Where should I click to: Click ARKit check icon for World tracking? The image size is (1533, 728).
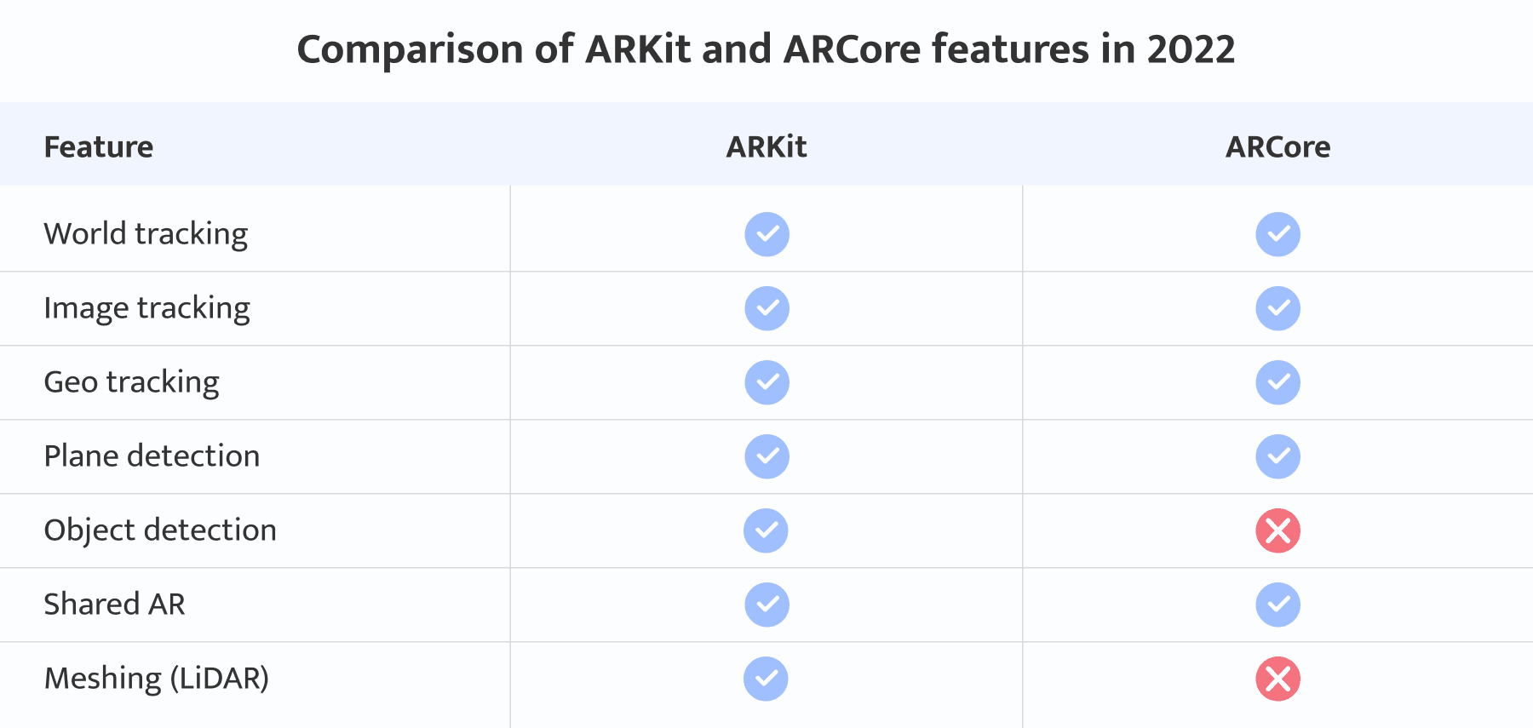(x=766, y=234)
